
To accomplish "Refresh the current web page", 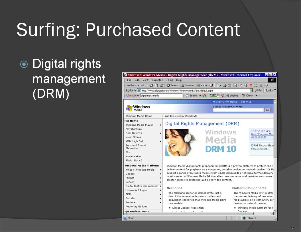I will click(156, 85).
